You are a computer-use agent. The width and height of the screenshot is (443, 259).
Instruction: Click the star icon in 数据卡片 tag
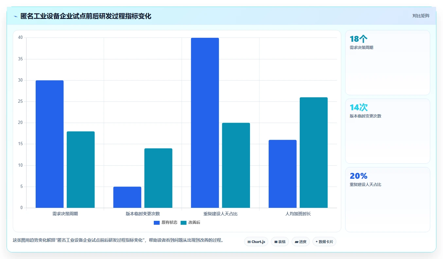(317, 242)
